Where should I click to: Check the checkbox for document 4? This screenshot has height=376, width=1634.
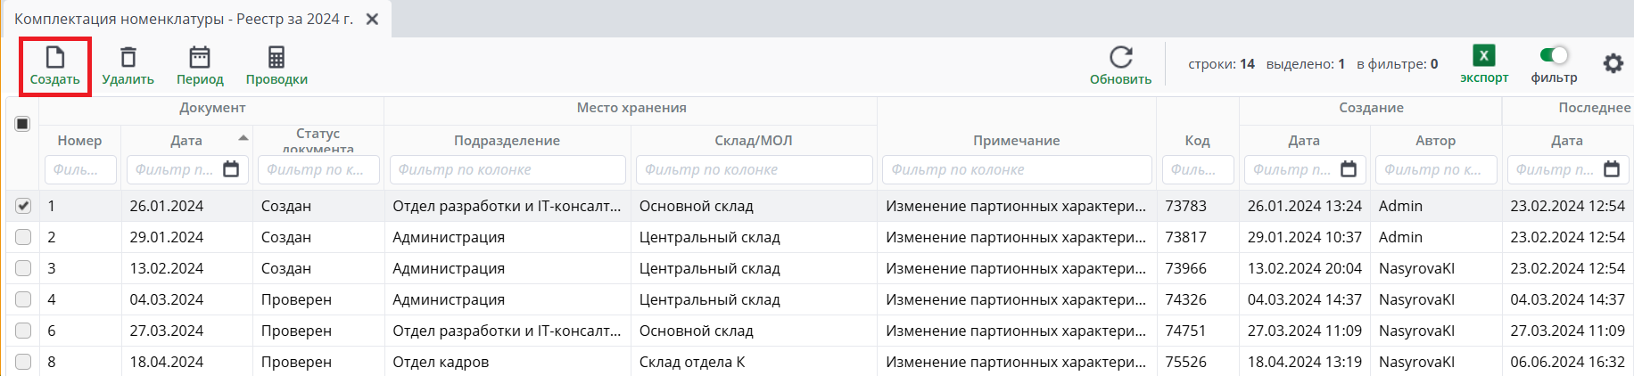(23, 299)
